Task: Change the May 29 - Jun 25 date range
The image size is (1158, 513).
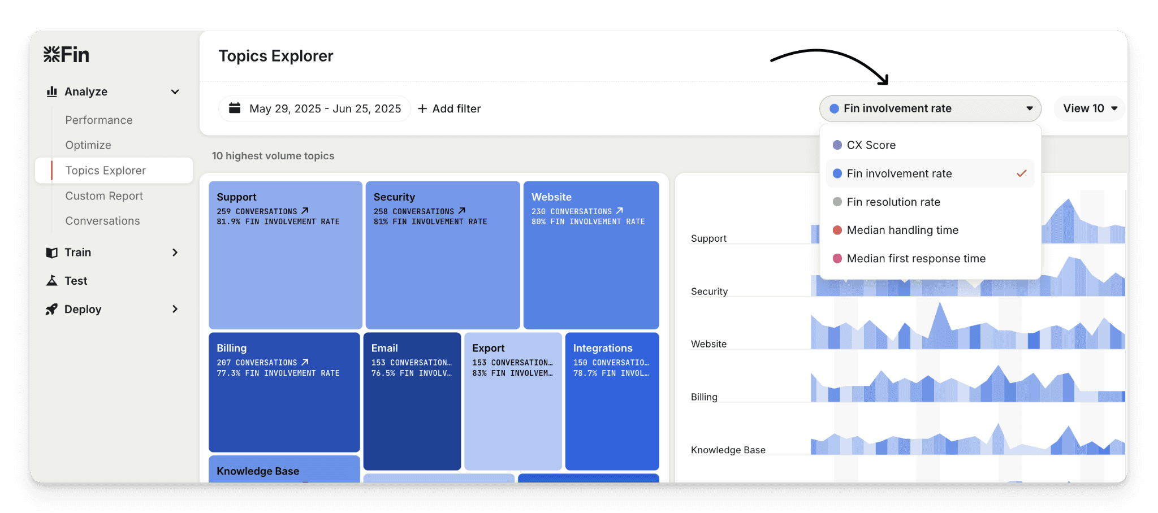Action: (315, 108)
